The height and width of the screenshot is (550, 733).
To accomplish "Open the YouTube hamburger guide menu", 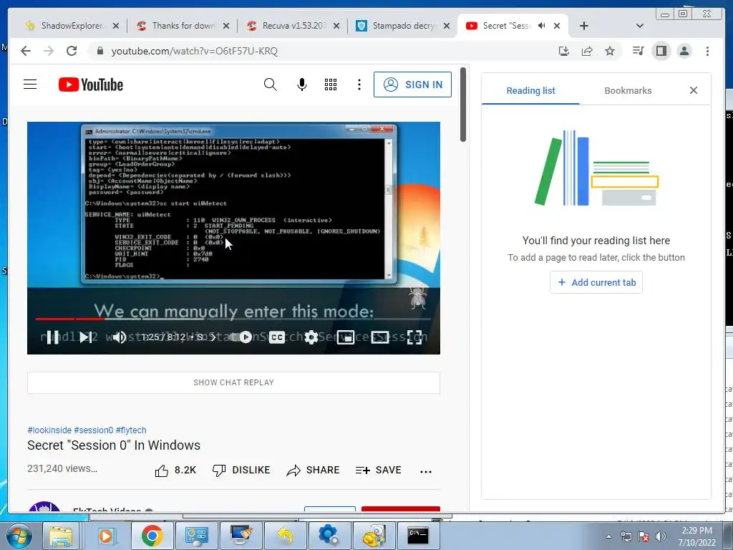I will [x=30, y=85].
